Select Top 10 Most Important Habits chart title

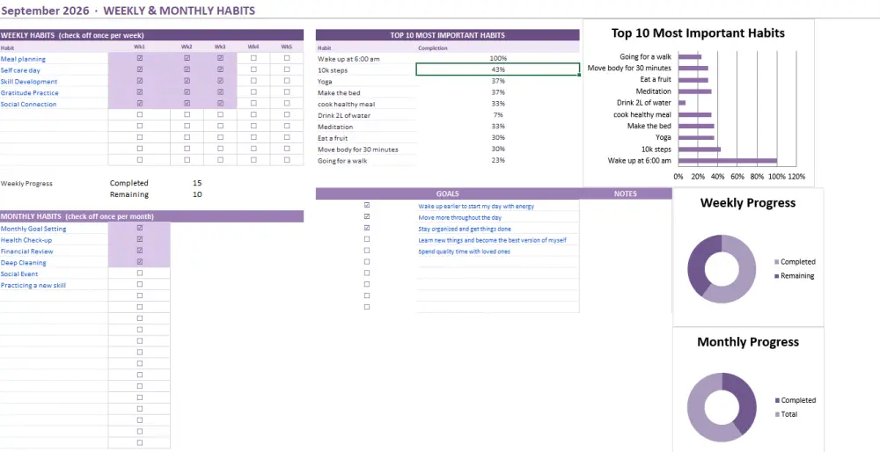pyautogui.click(x=698, y=33)
